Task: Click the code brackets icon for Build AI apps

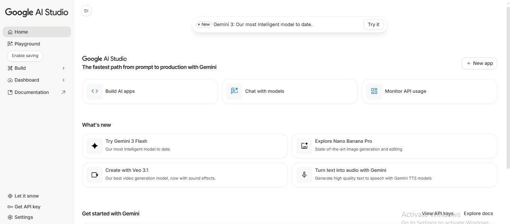Action: click(x=95, y=91)
